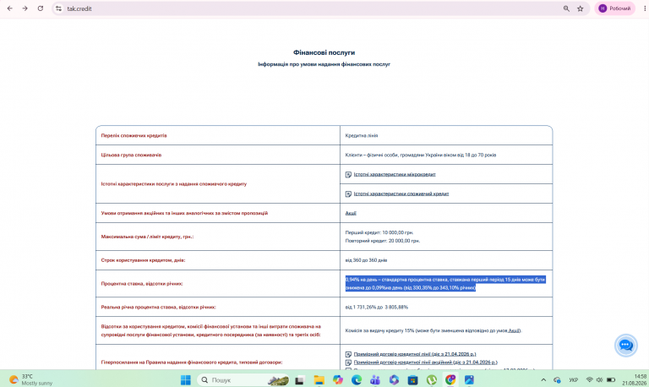The height and width of the screenshot is (387, 649).
Task: Open the Істотні характеристики споживчий кредит link
Action: 401,193
